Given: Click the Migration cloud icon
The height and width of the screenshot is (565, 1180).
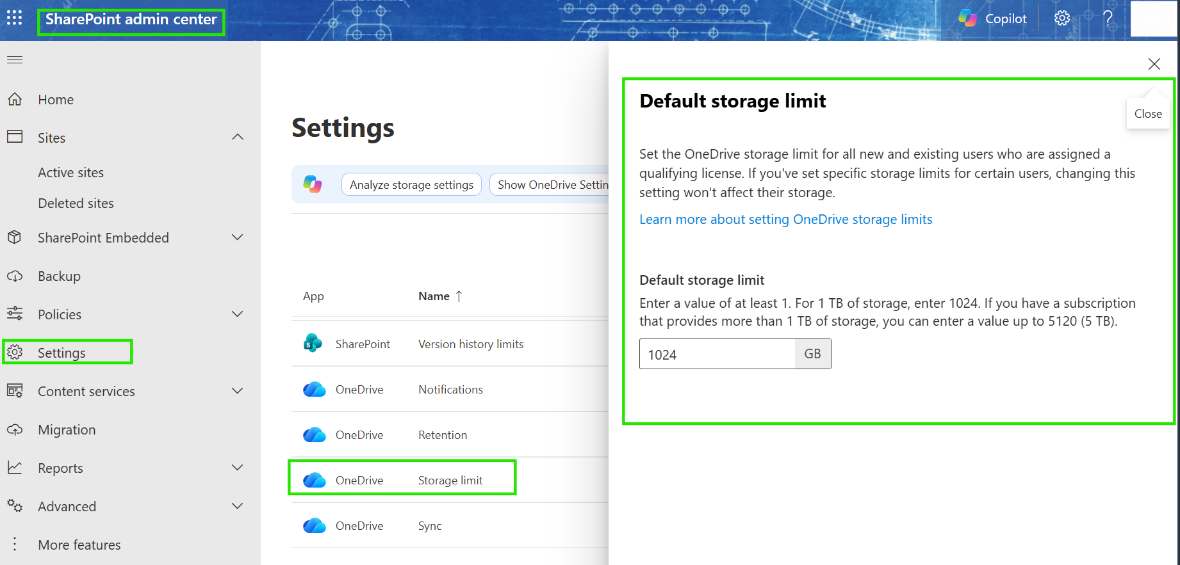Looking at the screenshot, I should click(15, 429).
